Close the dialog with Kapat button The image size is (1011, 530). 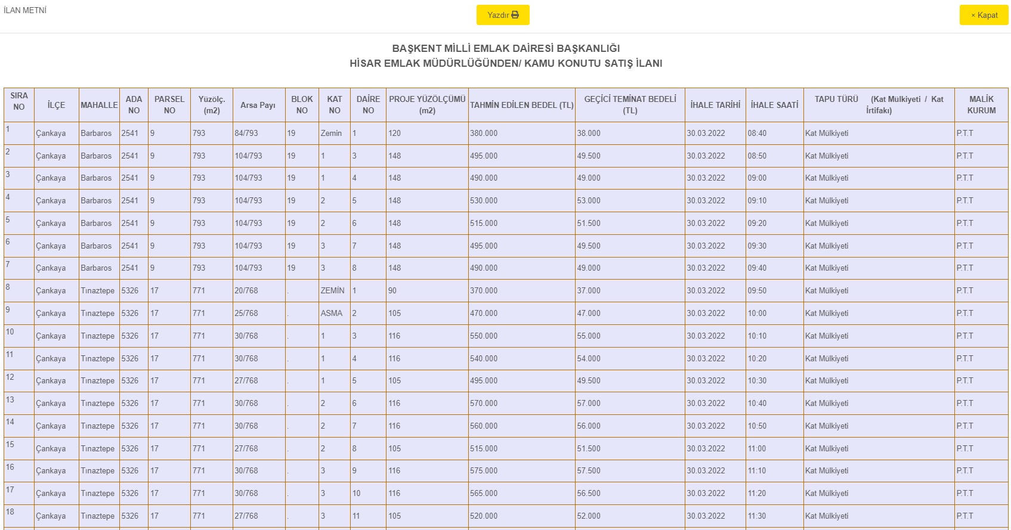coord(984,15)
